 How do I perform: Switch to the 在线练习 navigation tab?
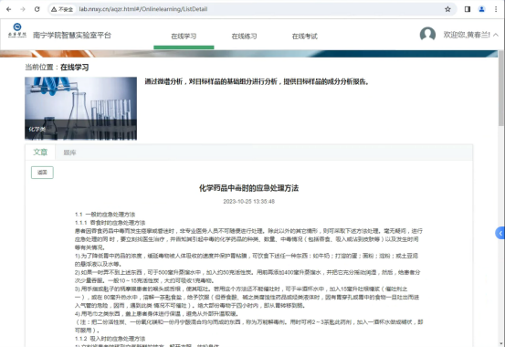[x=244, y=37]
